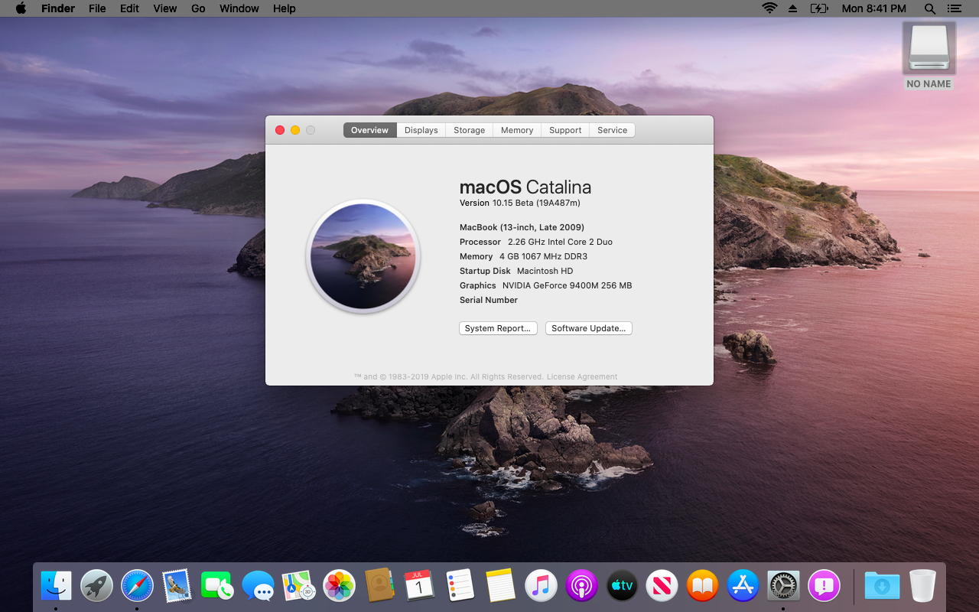The image size is (979, 612).
Task: Click 2.26 GHz Intel Core 2 Duo
Action: click(x=560, y=242)
